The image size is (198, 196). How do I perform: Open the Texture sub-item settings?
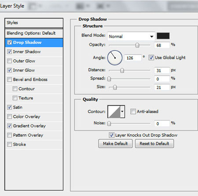34,98
